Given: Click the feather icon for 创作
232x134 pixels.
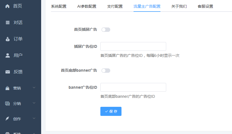Looking at the screenshot, I should pos(8,119).
